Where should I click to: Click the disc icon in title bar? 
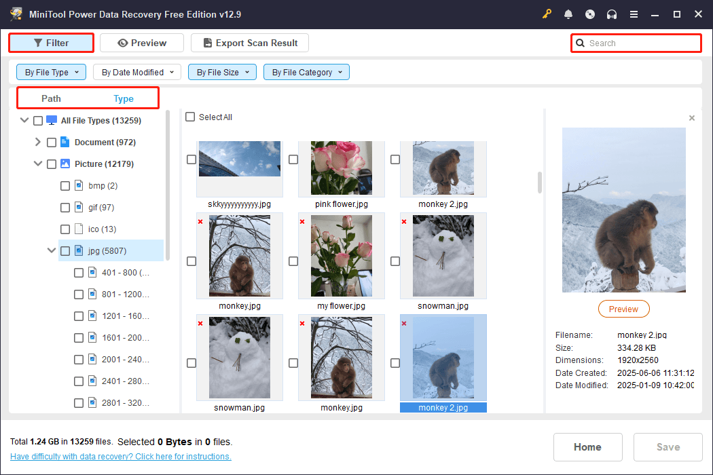point(590,14)
